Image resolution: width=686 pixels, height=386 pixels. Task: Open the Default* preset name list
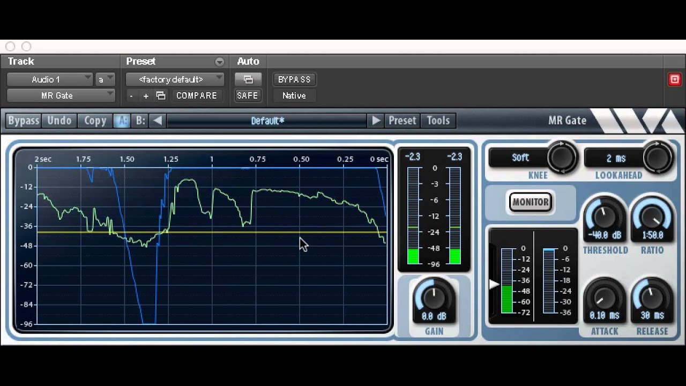pos(267,121)
